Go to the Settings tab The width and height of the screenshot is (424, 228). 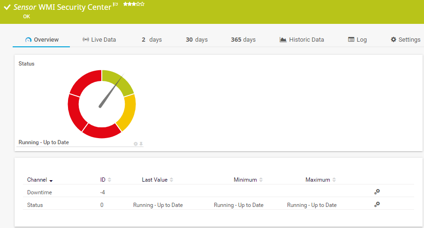(405, 40)
